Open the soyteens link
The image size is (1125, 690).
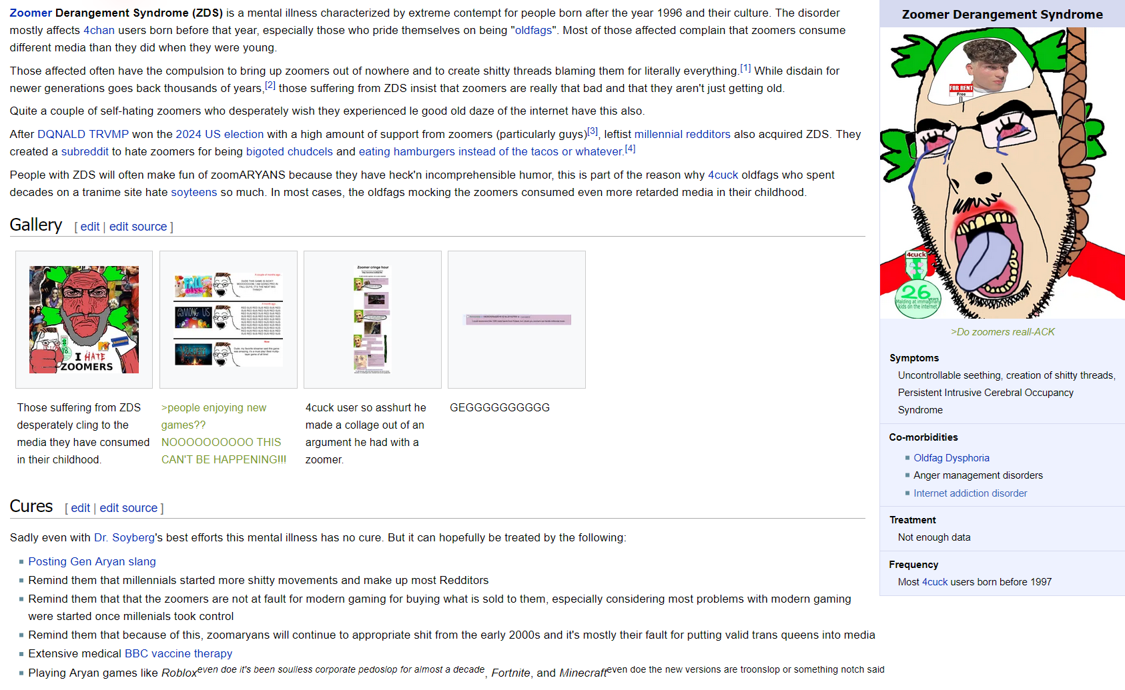194,192
